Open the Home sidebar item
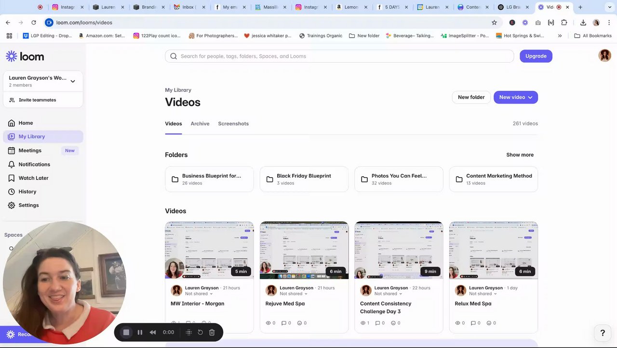The image size is (617, 348). tap(43, 123)
